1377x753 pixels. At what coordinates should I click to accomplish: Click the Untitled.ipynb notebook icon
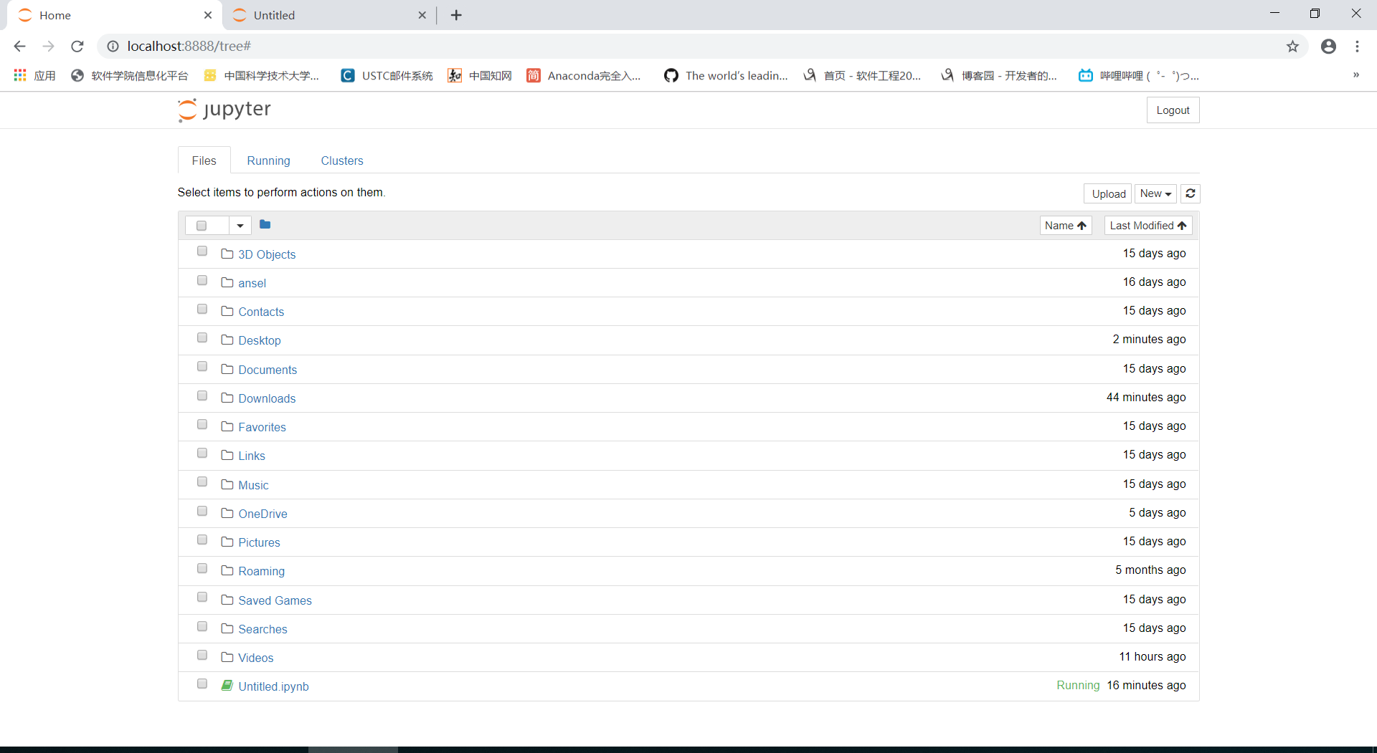(x=227, y=686)
